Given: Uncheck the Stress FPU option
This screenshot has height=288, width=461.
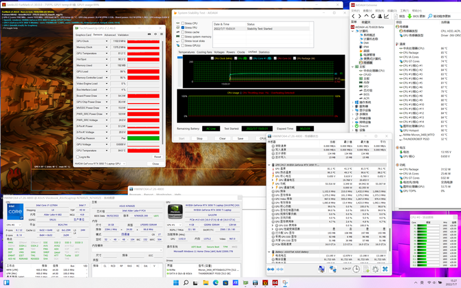Looking at the screenshot, I should [x=182, y=27].
